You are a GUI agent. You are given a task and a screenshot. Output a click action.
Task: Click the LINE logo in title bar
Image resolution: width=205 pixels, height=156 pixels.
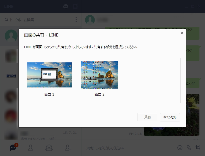point(9,6)
